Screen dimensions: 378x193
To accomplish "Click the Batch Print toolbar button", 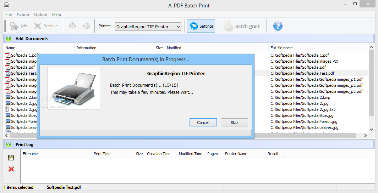I will pos(242,26).
